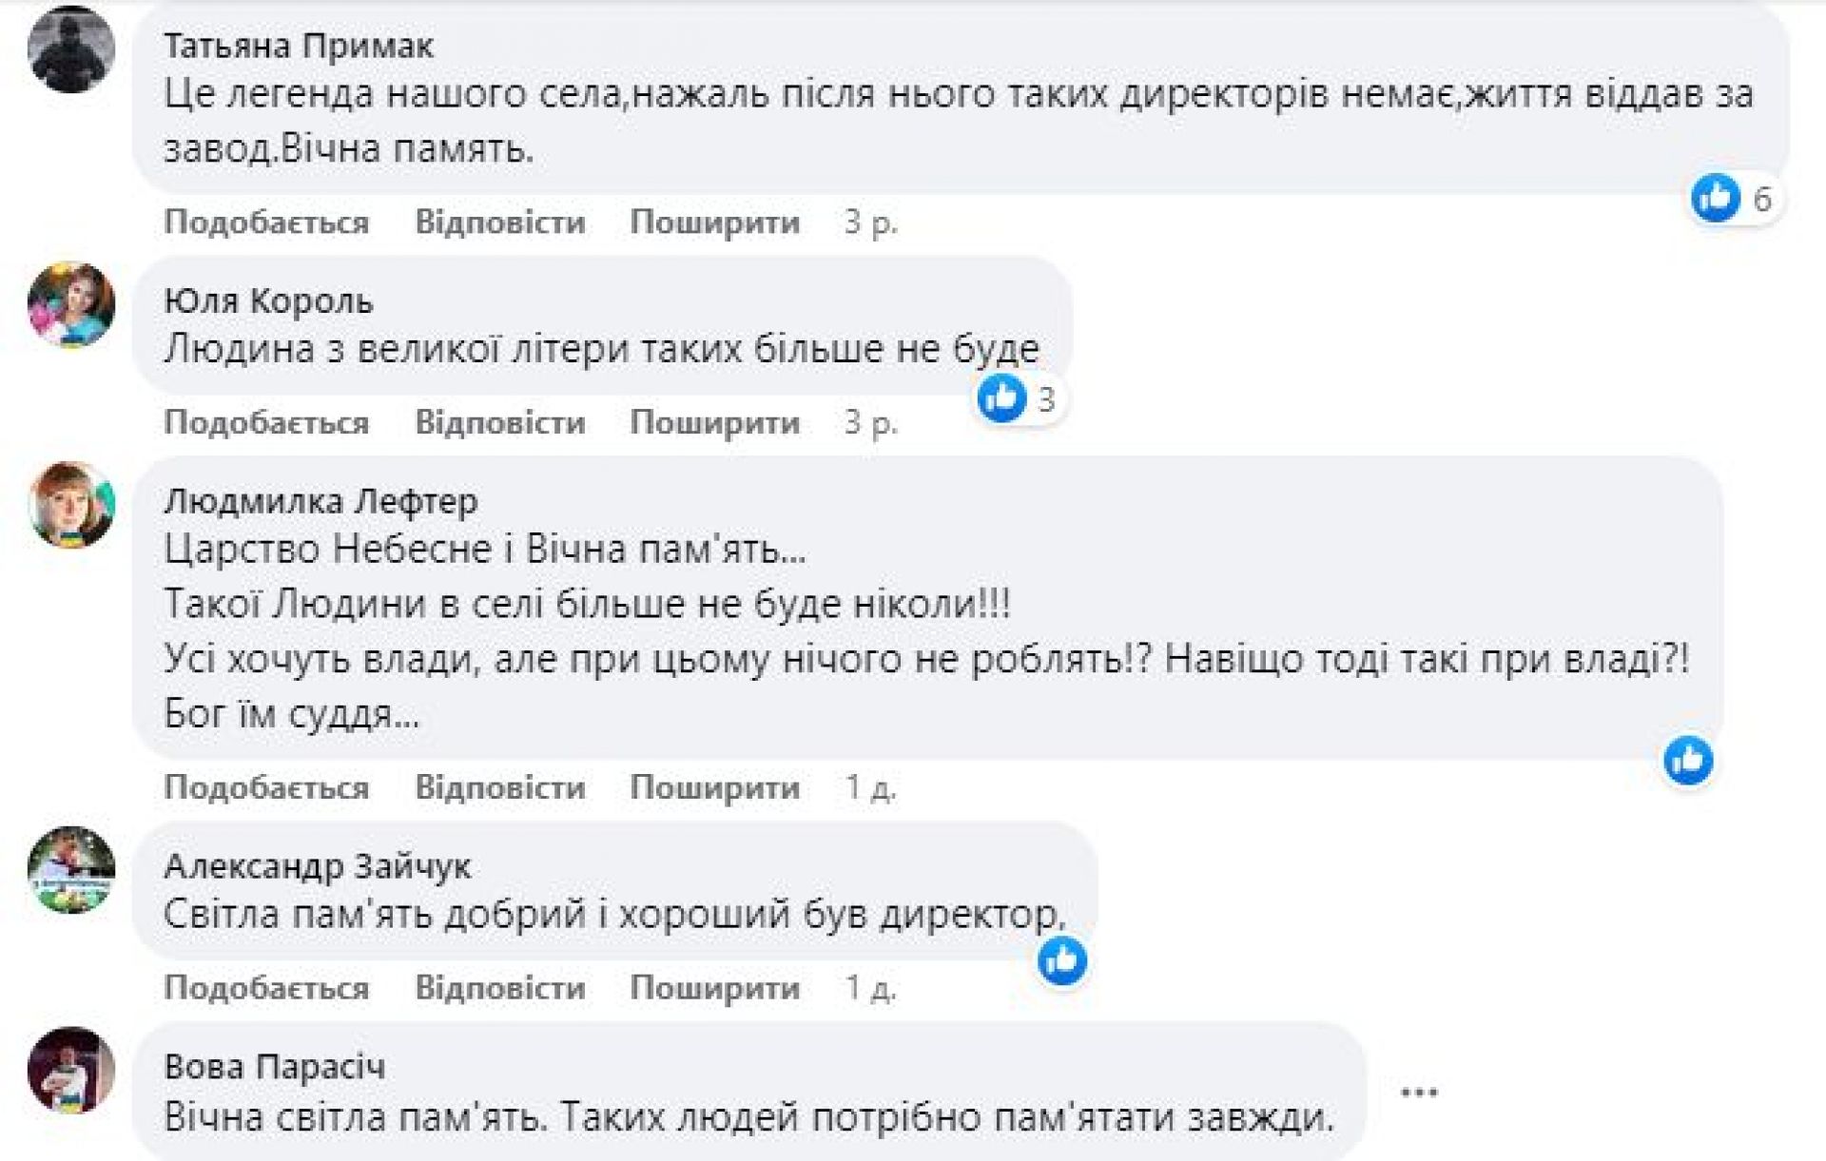The height and width of the screenshot is (1161, 1826).
Task: Click the like reaction icon on Александр Зайчук's comment
Action: [x=1061, y=961]
